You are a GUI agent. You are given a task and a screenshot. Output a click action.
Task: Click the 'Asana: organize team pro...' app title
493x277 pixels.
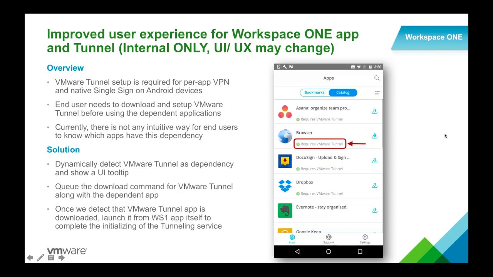[323, 108]
